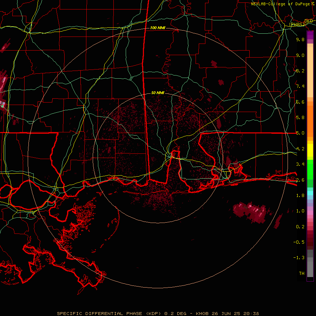This screenshot has height=316, width=316.
Task: Select the "KMOB 26 JUN 25 20:38" timestamp text
Action: (227, 314)
